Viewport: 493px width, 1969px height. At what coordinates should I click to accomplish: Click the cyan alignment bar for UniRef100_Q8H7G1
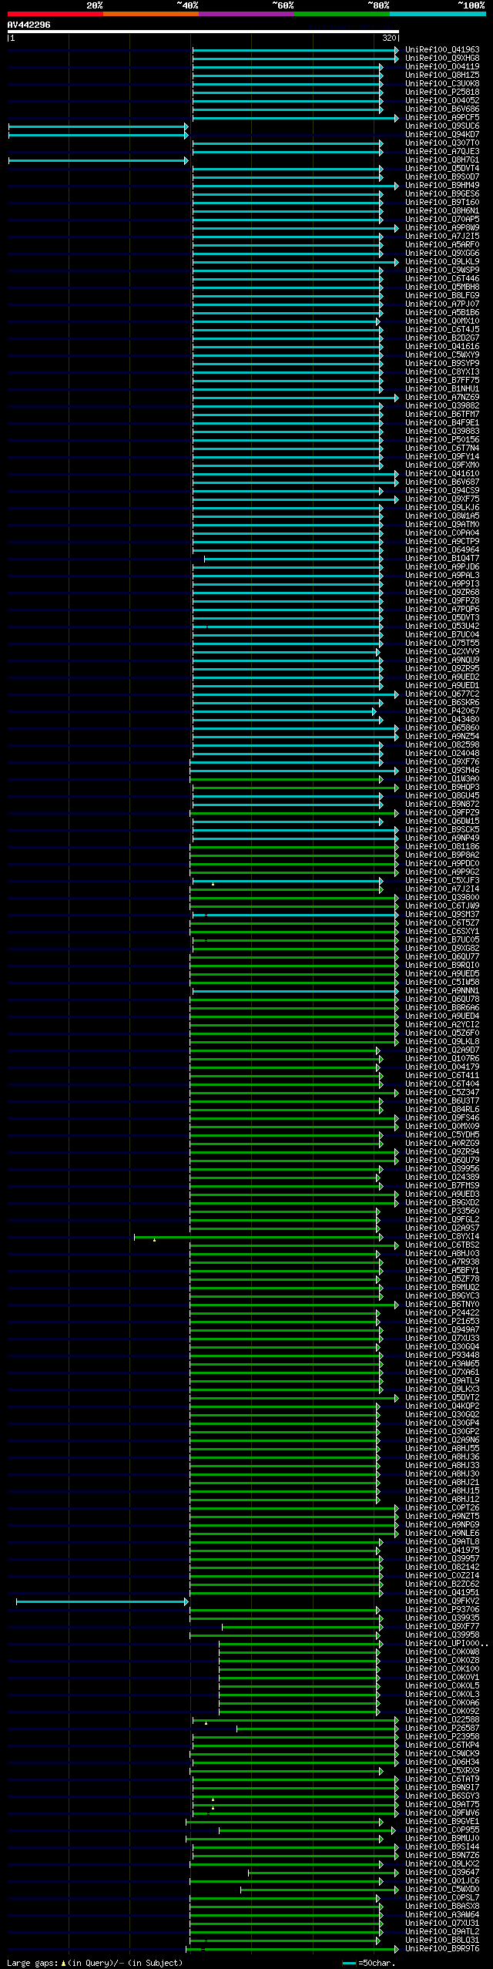click(x=97, y=160)
